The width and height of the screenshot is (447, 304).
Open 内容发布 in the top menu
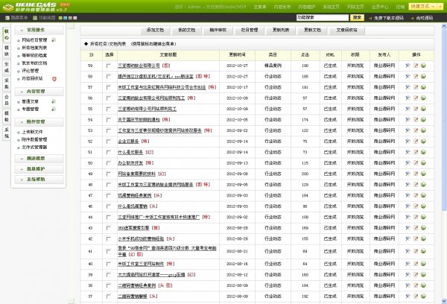pyautogui.click(x=282, y=7)
